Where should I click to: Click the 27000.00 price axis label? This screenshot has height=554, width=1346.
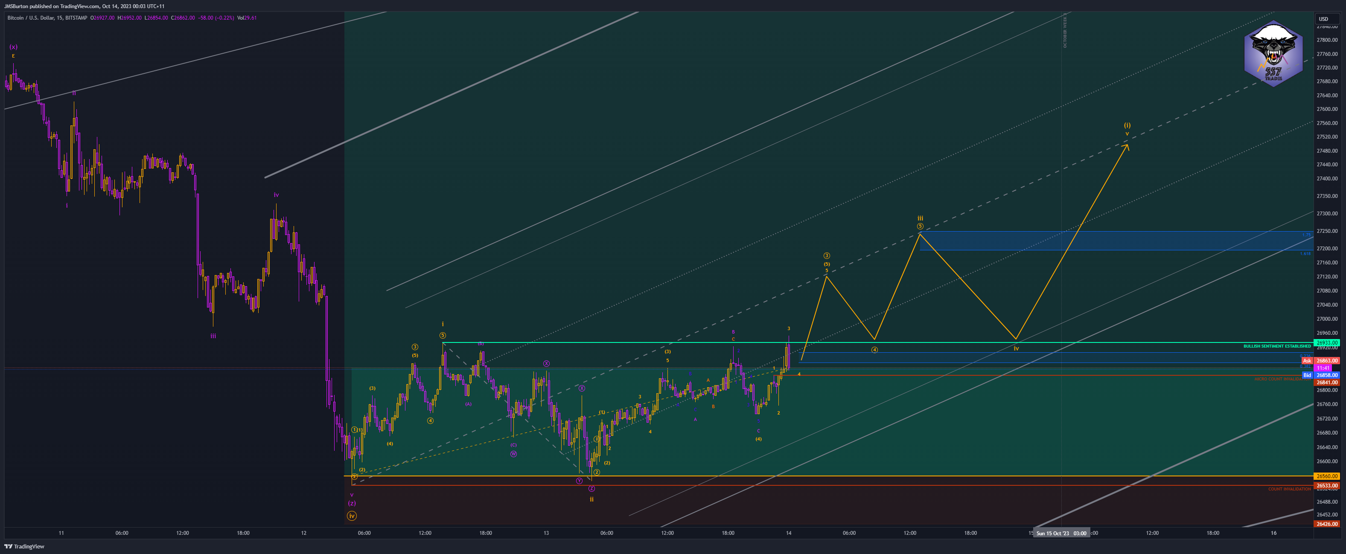(1327, 319)
